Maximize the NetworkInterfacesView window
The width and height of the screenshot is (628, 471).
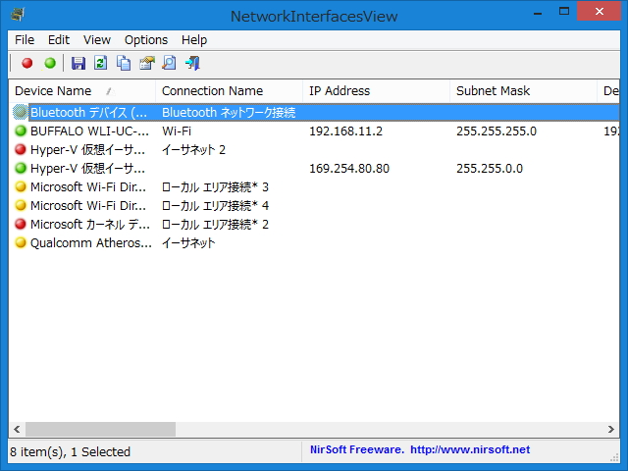(564, 11)
